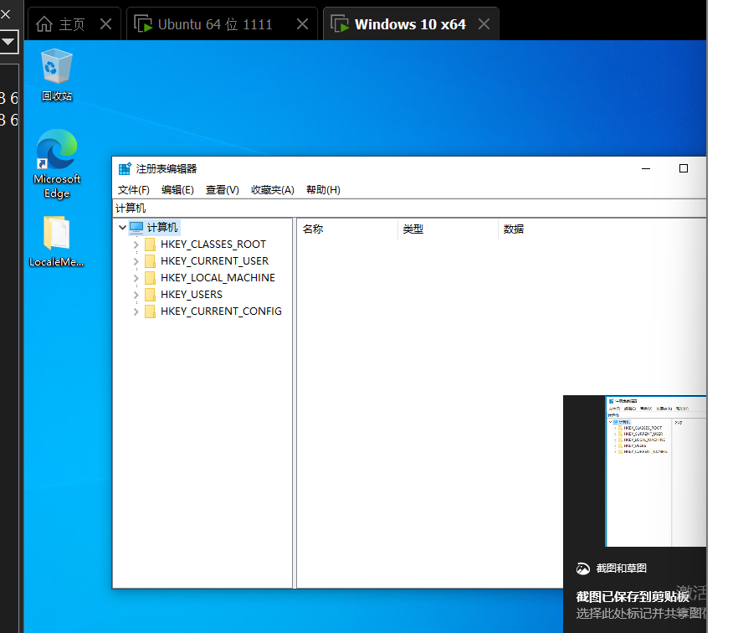Collapse the 计算机 root node

coord(122,228)
